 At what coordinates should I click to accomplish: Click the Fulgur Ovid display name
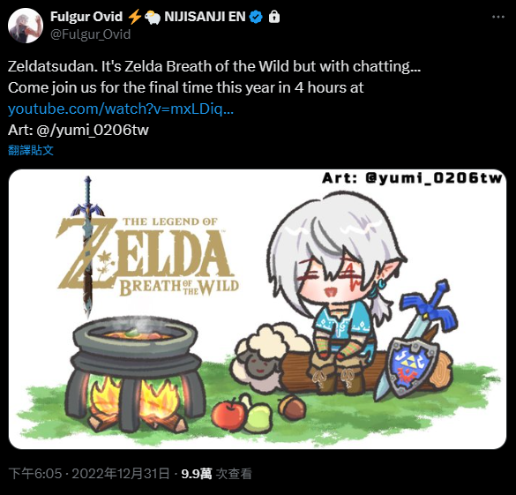click(x=86, y=17)
